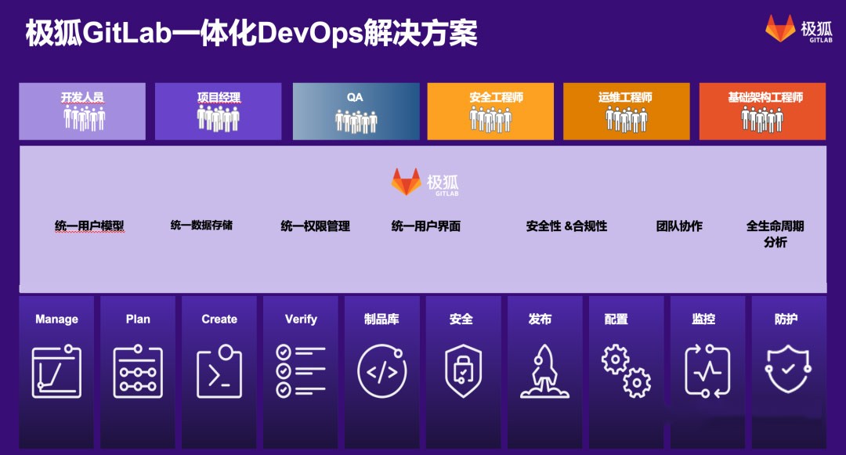Click the 监控 pulse monitor icon
Image resolution: width=846 pixels, height=455 pixels.
coord(707,371)
